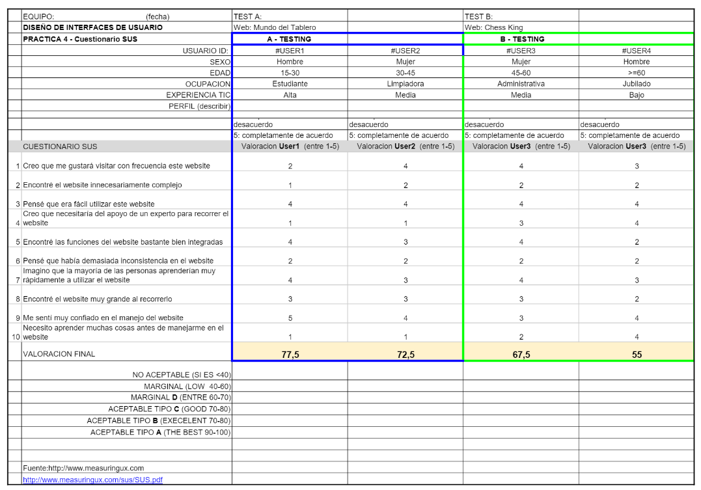The height and width of the screenshot is (490, 701).
Task: Select the '15-30' age cell
Action: tap(290, 72)
